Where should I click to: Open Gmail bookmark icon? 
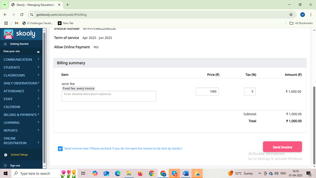click(16, 23)
